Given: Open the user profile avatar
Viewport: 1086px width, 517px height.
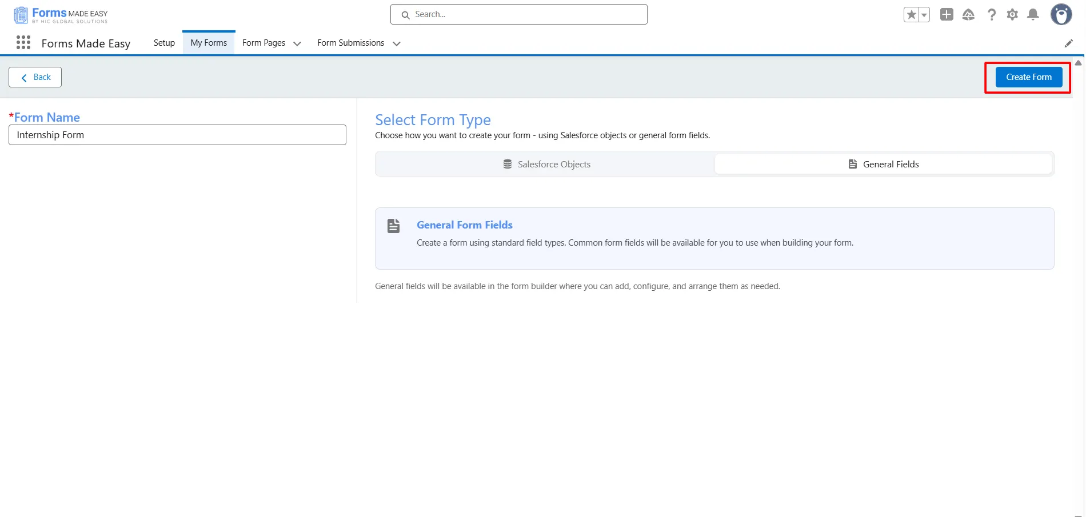Looking at the screenshot, I should [1061, 15].
